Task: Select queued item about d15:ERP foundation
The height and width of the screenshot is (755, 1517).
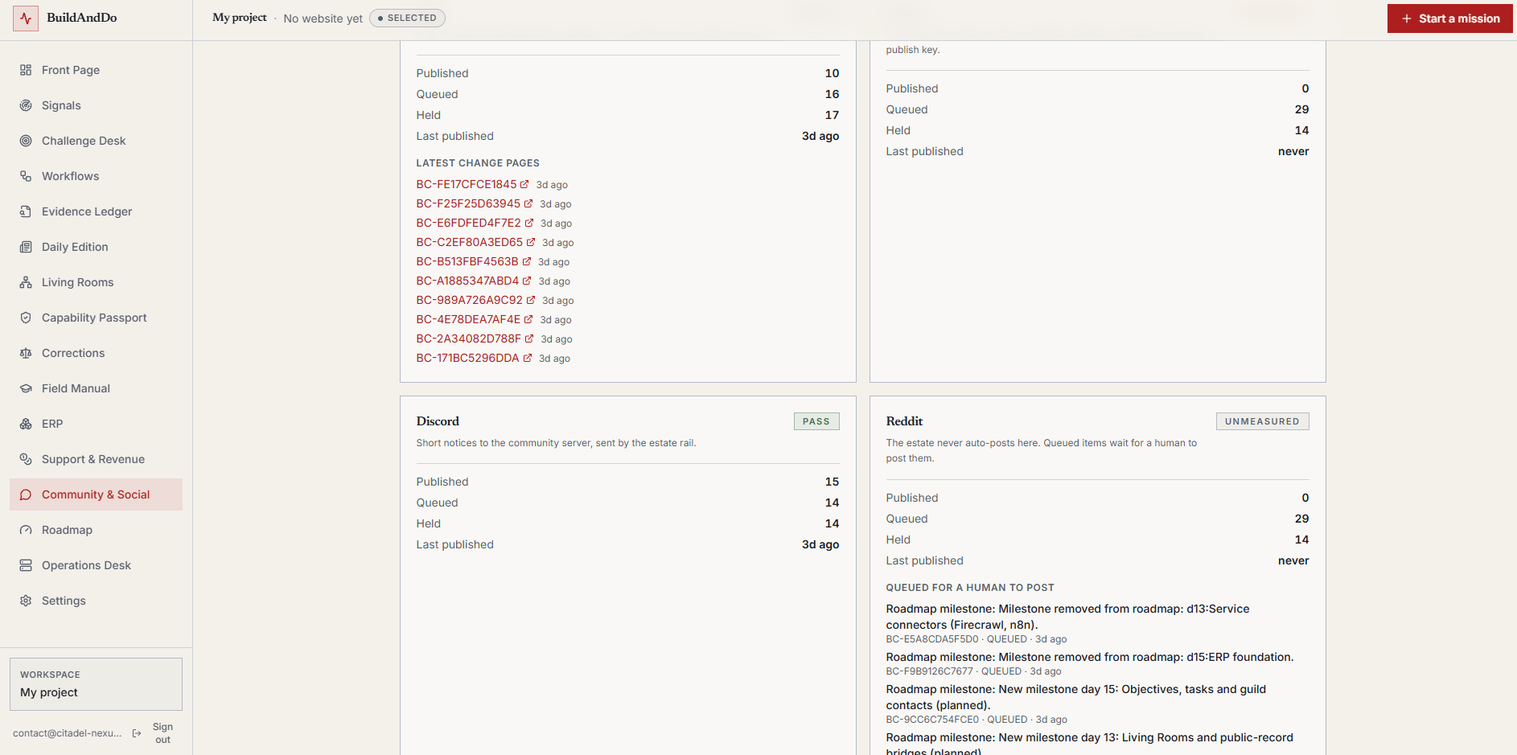Action: pos(1090,657)
